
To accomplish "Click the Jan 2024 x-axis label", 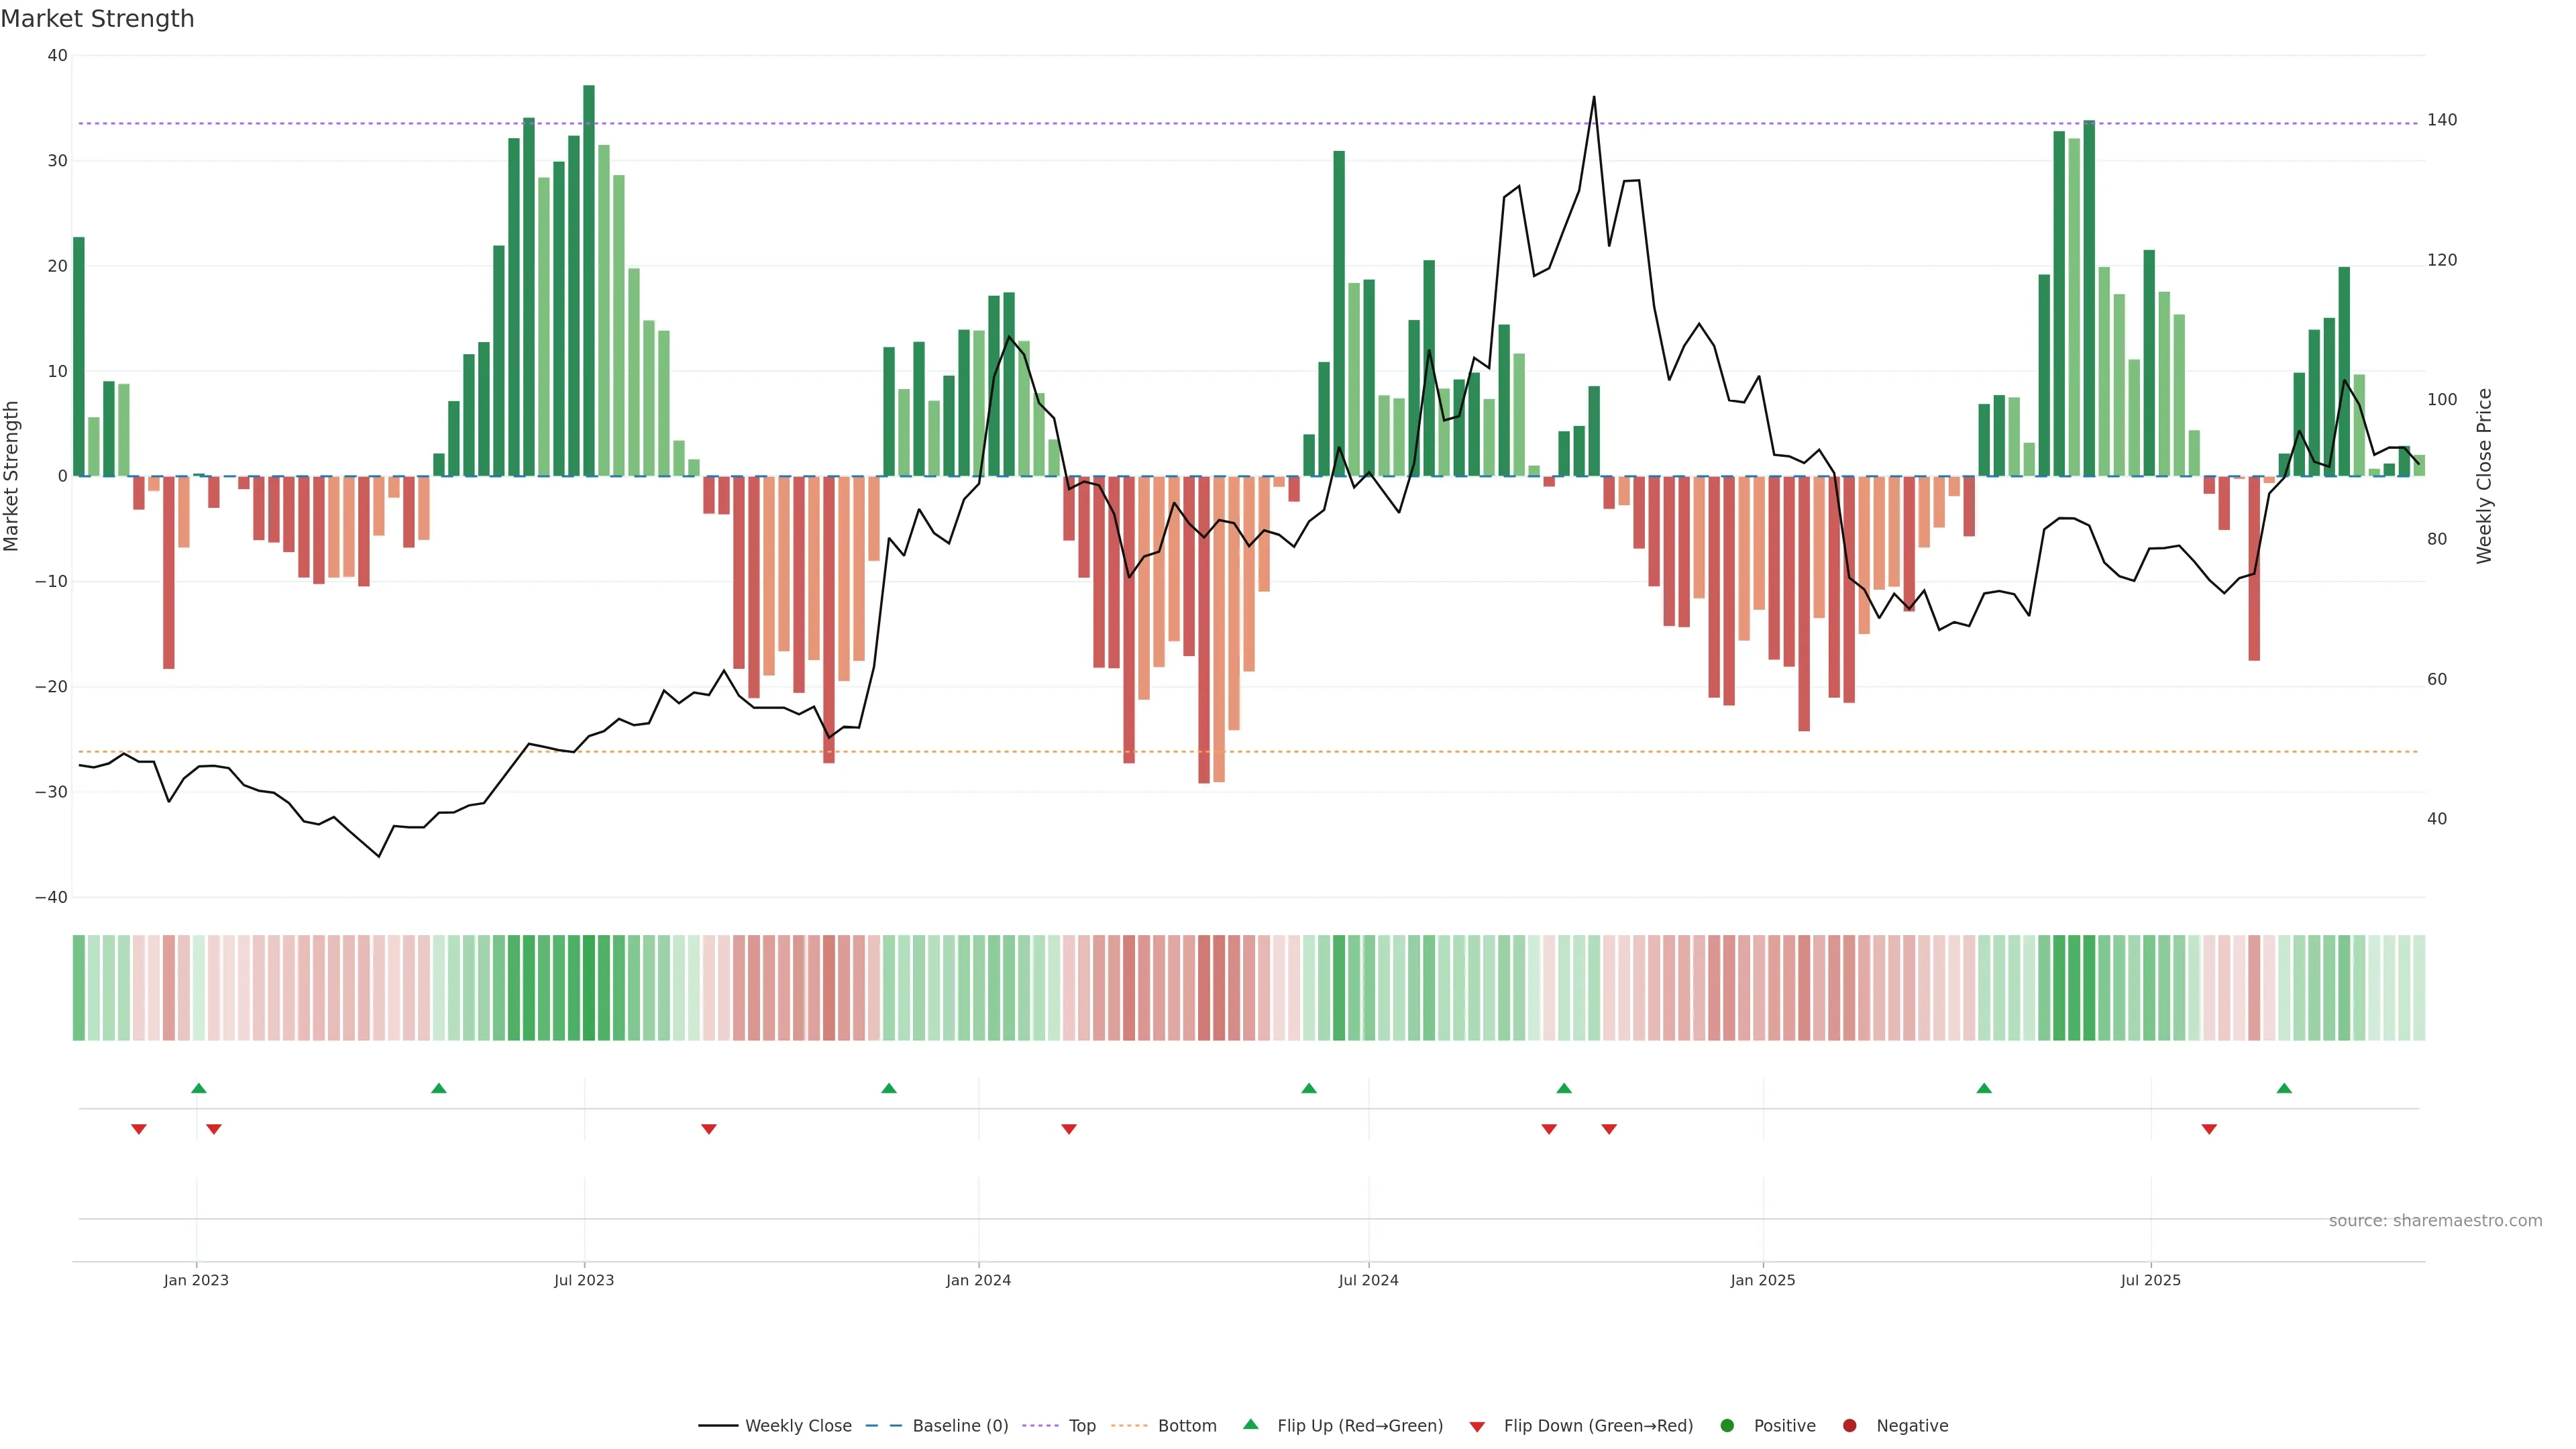I will tap(978, 1280).
